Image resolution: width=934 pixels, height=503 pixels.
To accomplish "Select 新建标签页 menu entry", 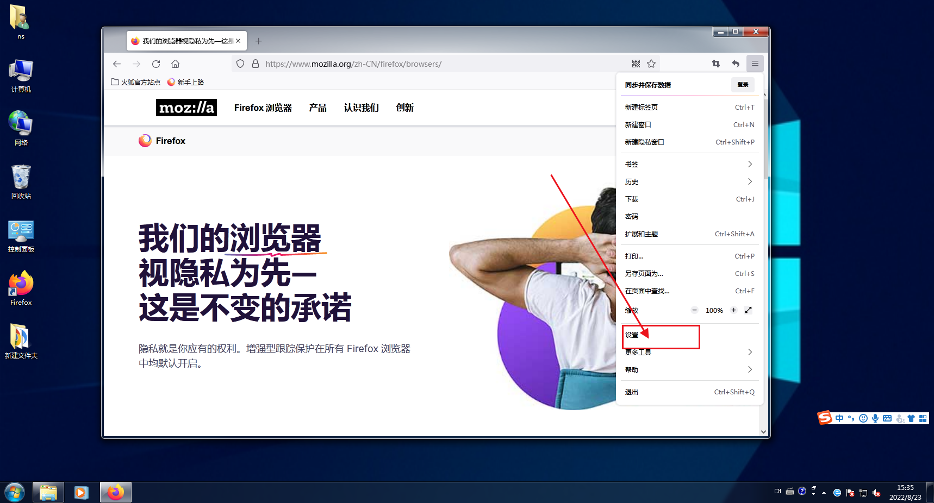I will coord(689,108).
